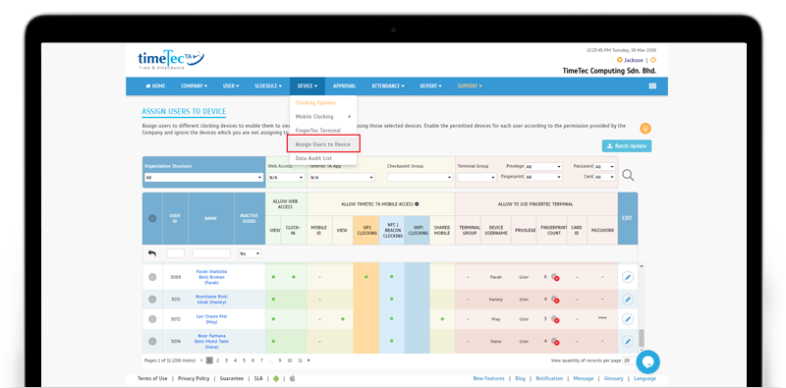Click the search magnifier icon
The height and width of the screenshot is (388, 786).
(628, 175)
